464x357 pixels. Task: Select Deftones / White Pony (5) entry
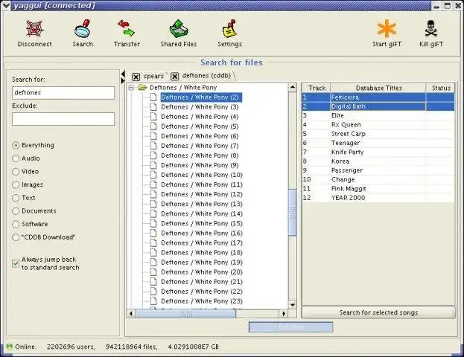pyautogui.click(x=200, y=126)
